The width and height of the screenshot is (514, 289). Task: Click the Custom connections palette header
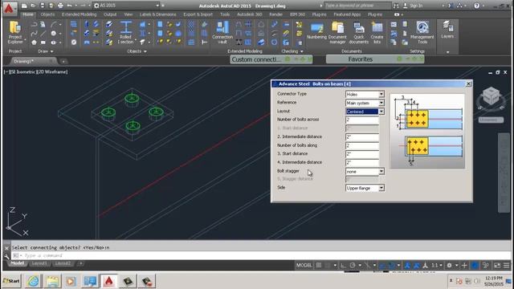(x=271, y=59)
